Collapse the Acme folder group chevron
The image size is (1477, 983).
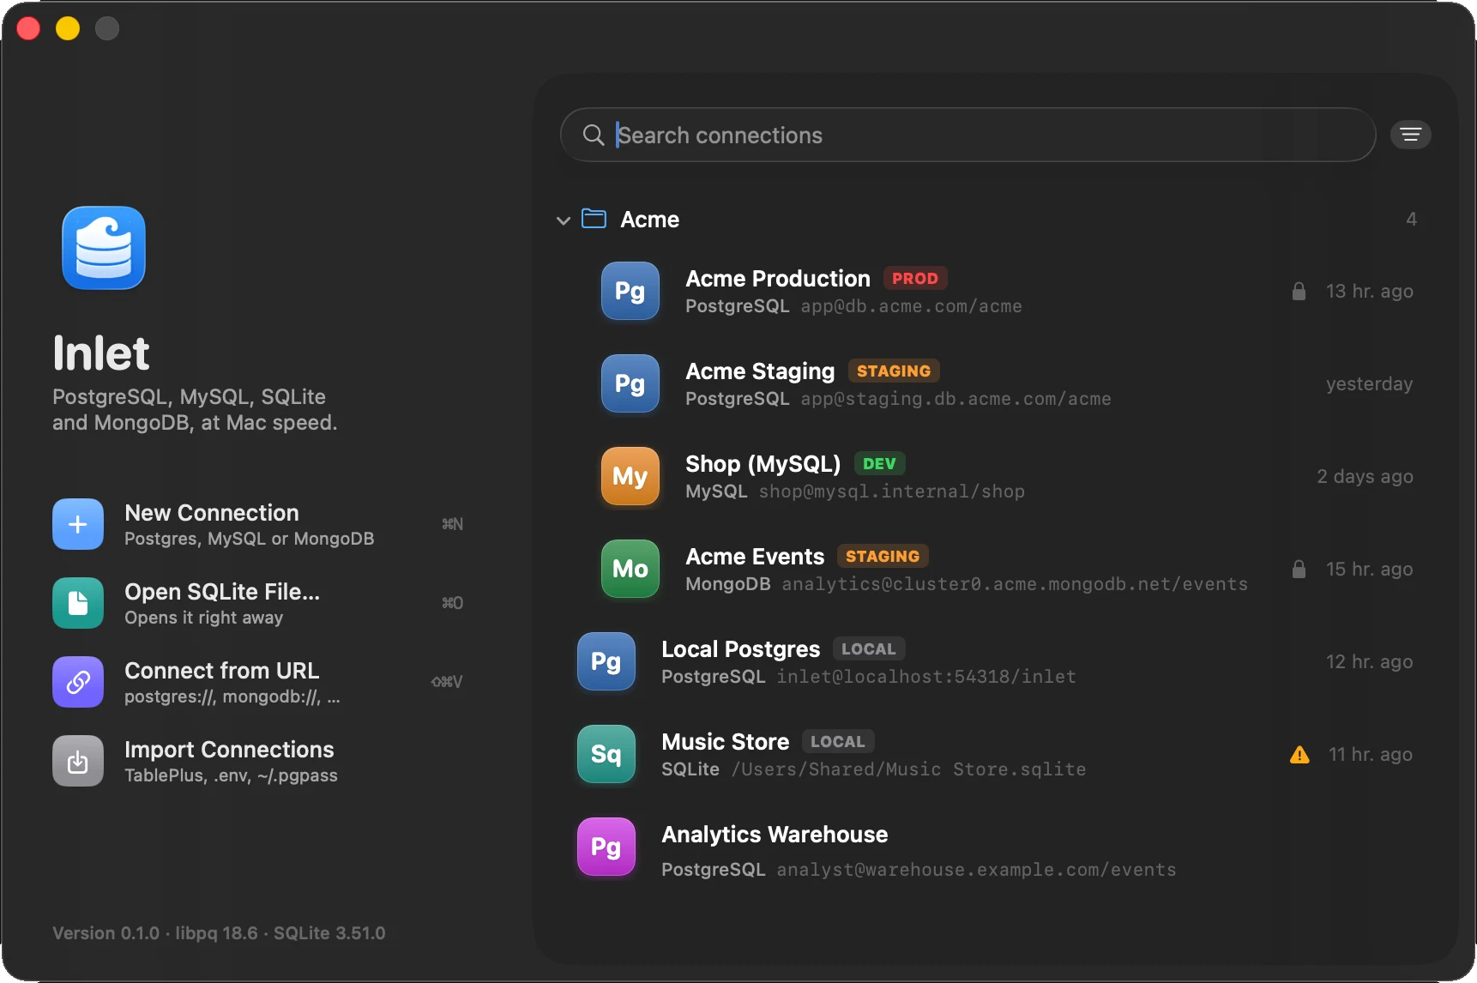[x=564, y=220]
